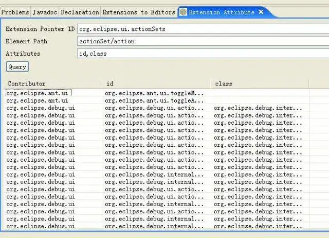Switch to Extensions to Editors tab
The height and width of the screenshot is (238, 329).
pos(139,12)
